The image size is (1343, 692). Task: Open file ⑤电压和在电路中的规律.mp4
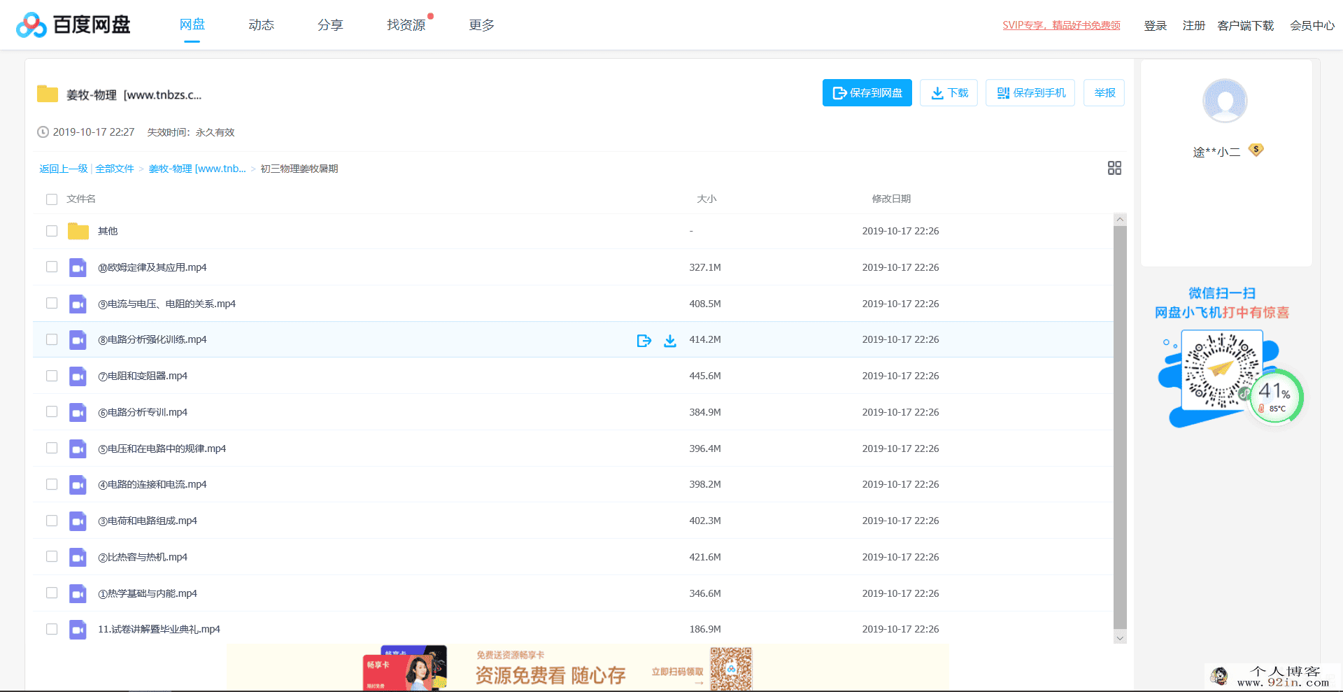click(162, 449)
